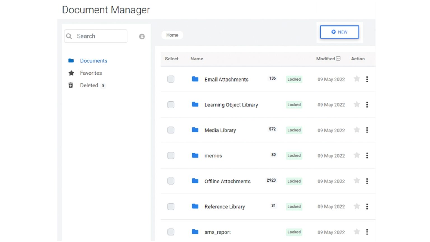
Task: Select Home in the breadcrumb
Action: point(172,35)
